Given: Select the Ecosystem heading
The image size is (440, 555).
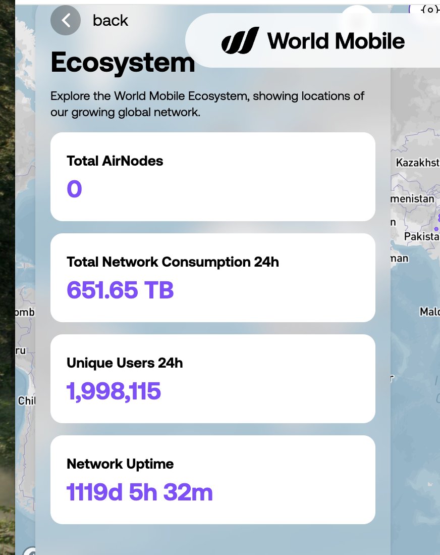Looking at the screenshot, I should click(x=123, y=62).
